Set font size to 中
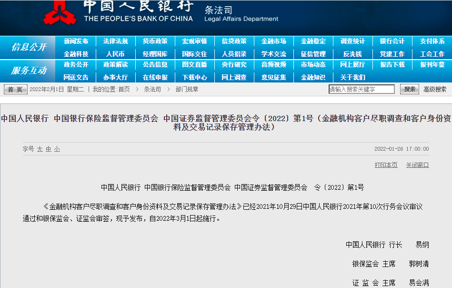The height and width of the screenshot is (288, 452). point(49,149)
